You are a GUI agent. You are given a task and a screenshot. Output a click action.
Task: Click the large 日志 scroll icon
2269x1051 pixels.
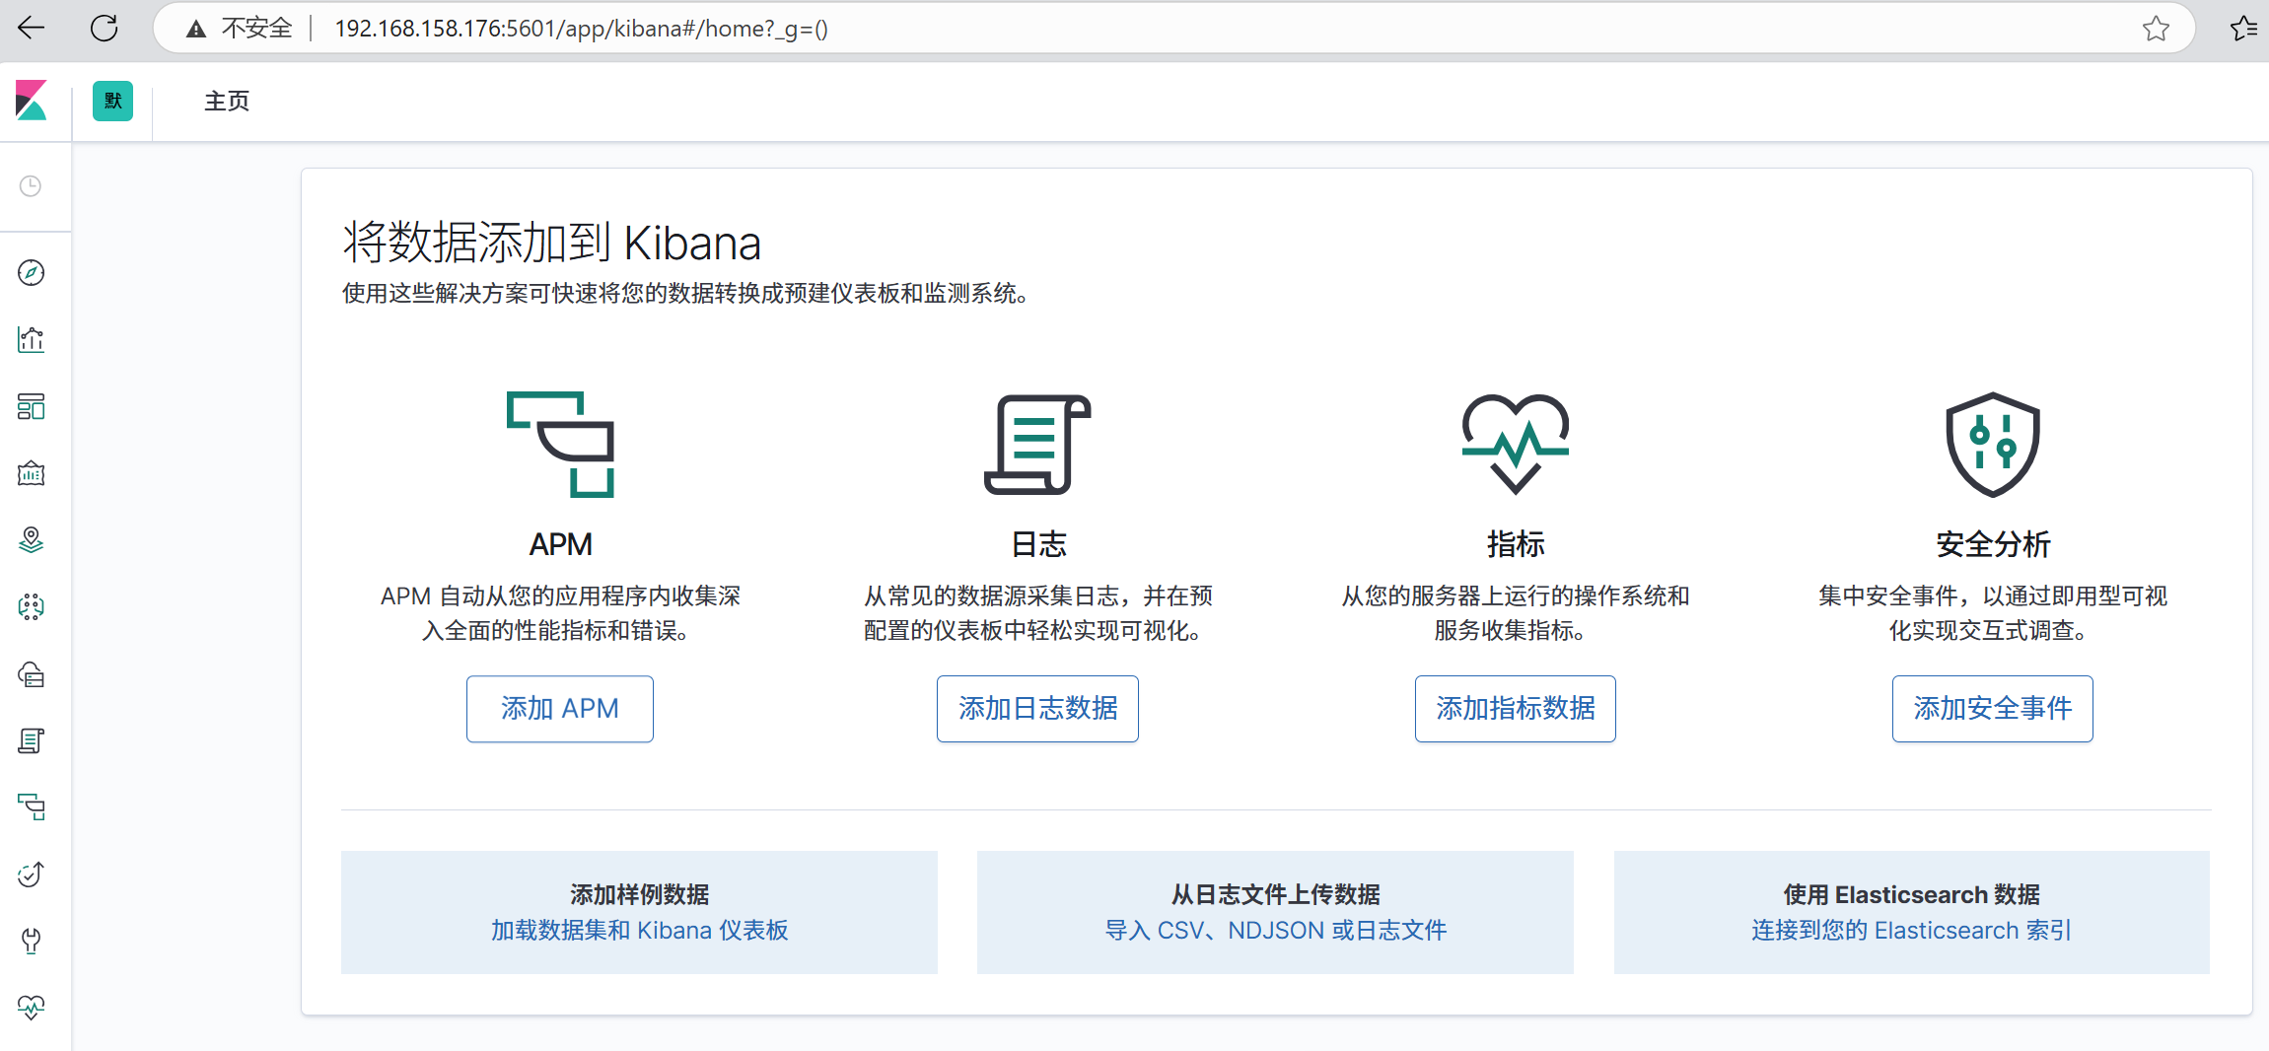point(1037,445)
